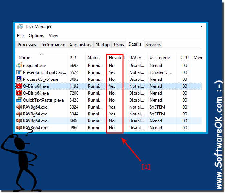The height and width of the screenshot is (193, 225).
Task: Click the red Q-Dir icon for PID 7200
Action: (19, 93)
